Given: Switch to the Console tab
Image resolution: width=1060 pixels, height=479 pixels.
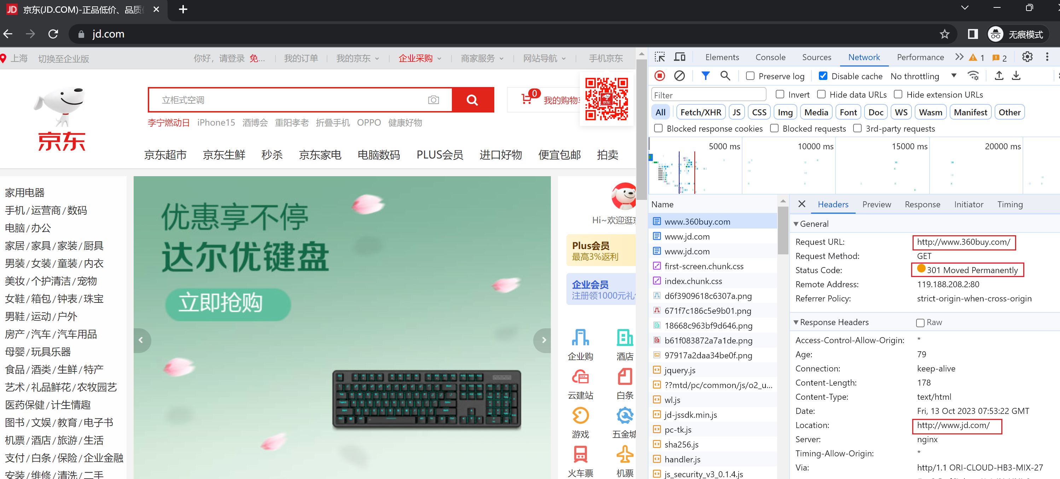Looking at the screenshot, I should pyautogui.click(x=770, y=57).
